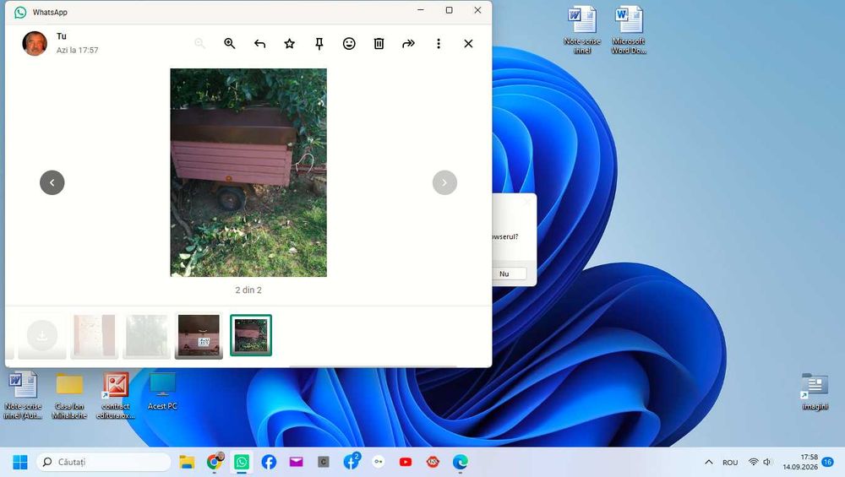Open 'contract editura' desktop shortcut
This screenshot has height=477, width=845.
[x=116, y=395]
